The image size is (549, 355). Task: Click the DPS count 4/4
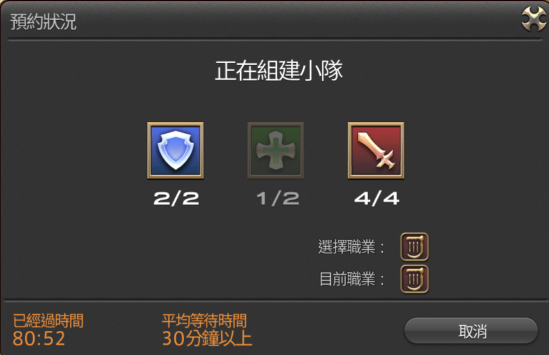377,199
